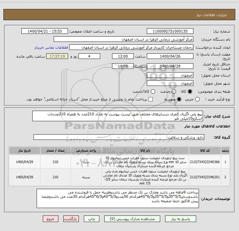Click the unit cell بسته in row 2
The width and height of the screenshot is (239, 231).
[86, 177]
